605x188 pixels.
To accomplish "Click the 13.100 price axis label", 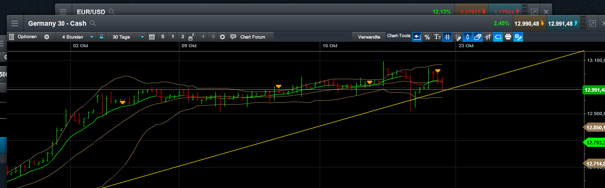I will click(x=595, y=60).
